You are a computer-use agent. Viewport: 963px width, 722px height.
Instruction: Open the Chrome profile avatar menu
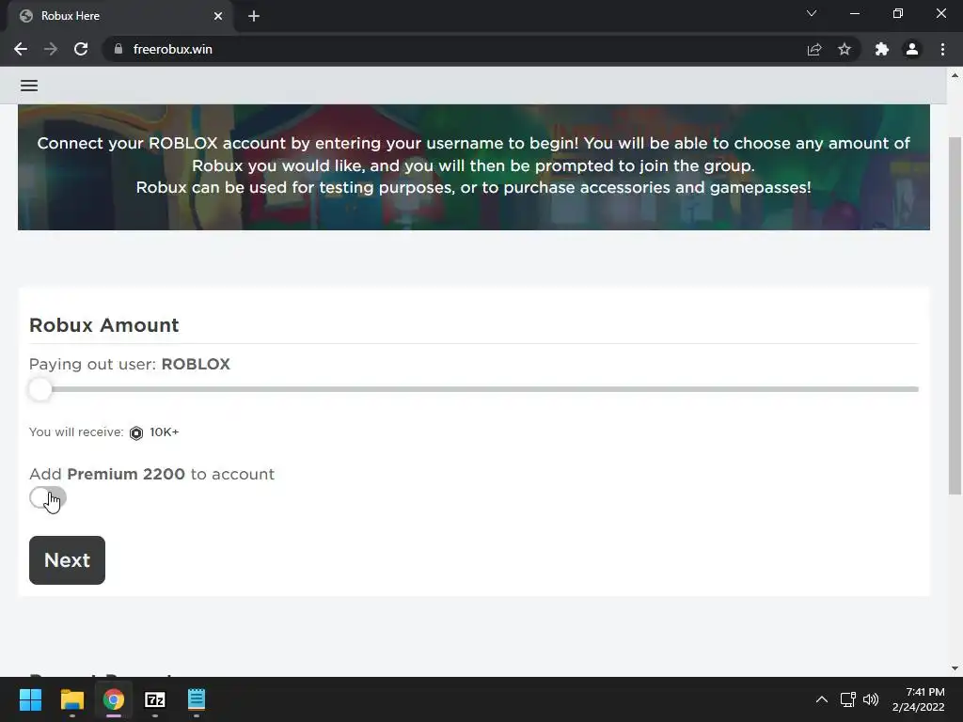[912, 49]
